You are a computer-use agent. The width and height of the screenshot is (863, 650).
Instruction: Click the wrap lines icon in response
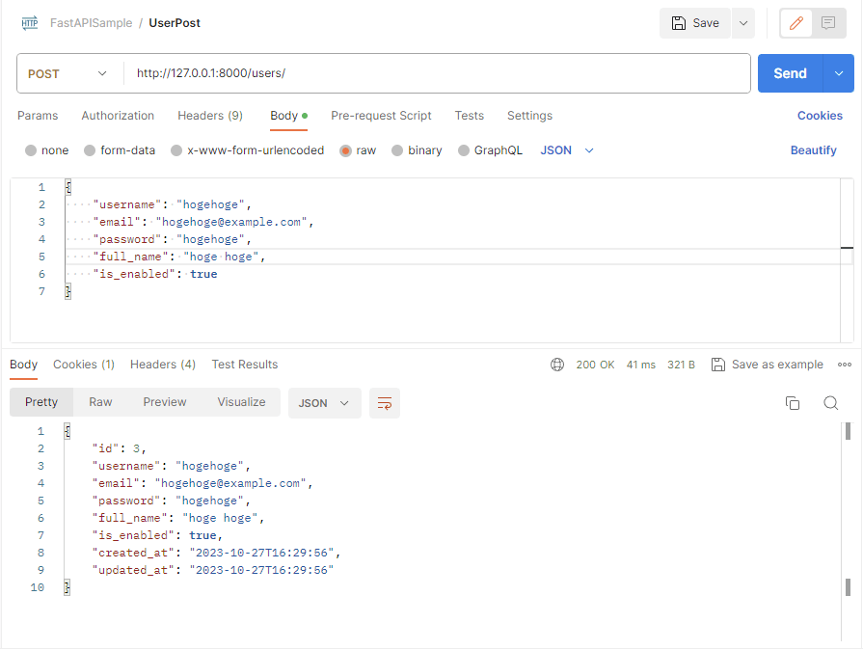pyautogui.click(x=385, y=403)
